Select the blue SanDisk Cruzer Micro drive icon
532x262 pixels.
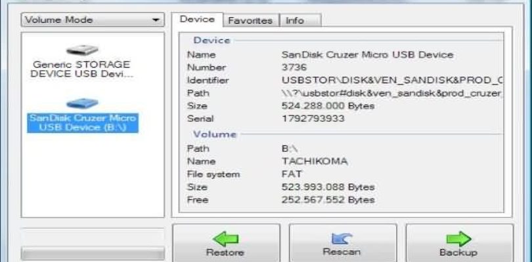coord(83,103)
